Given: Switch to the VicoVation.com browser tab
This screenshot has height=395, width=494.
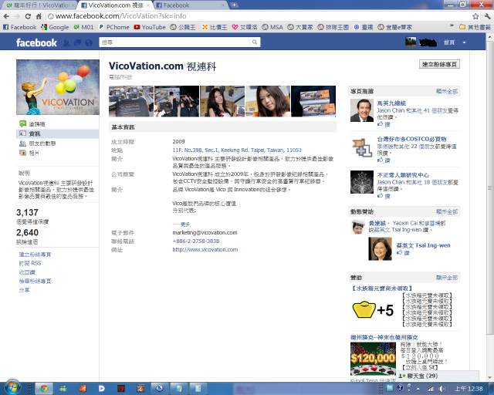Looking at the screenshot, I should click(115, 5).
